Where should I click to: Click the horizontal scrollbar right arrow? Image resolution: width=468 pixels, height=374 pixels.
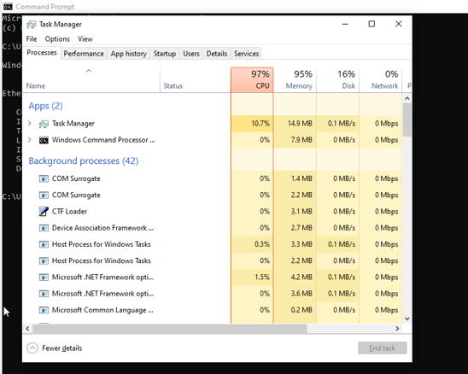pyautogui.click(x=397, y=329)
